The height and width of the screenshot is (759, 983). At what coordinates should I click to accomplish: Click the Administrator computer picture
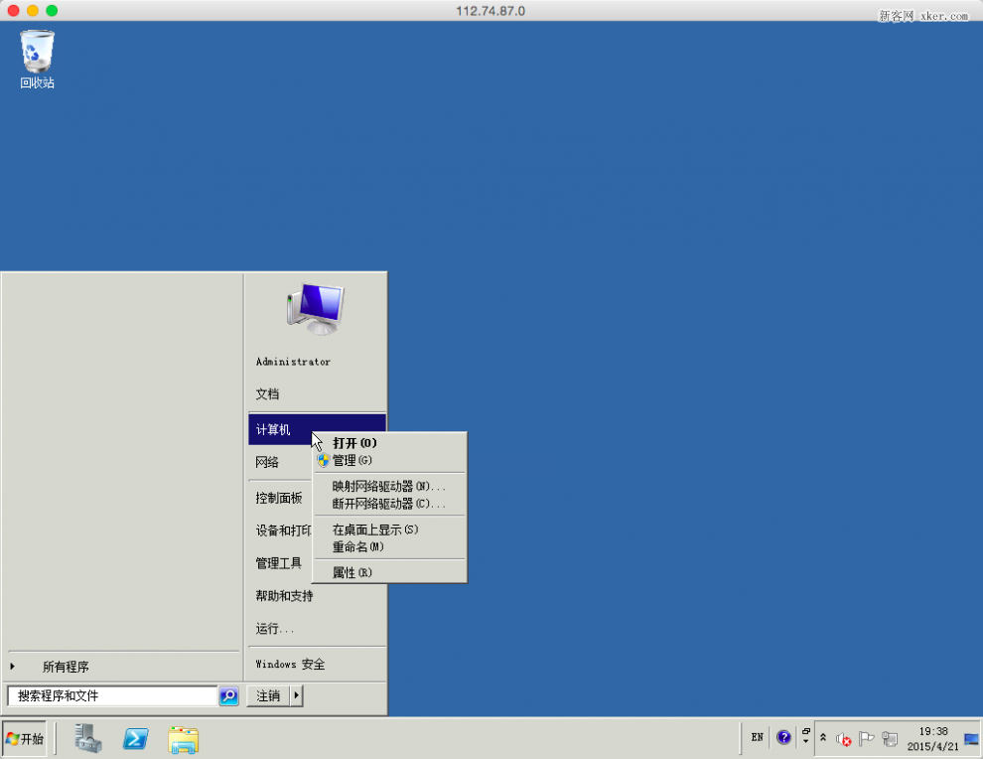tap(316, 309)
